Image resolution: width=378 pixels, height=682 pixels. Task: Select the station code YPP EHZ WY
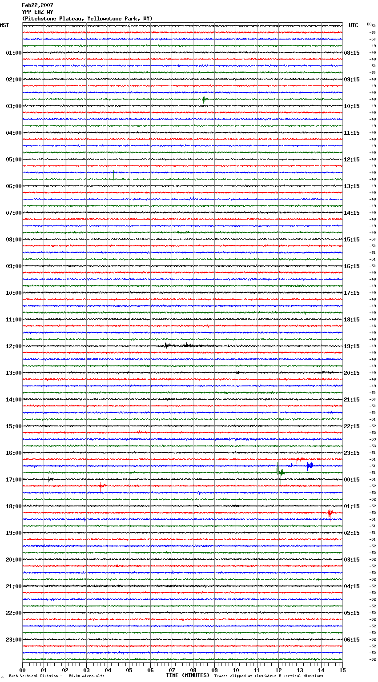[37, 12]
